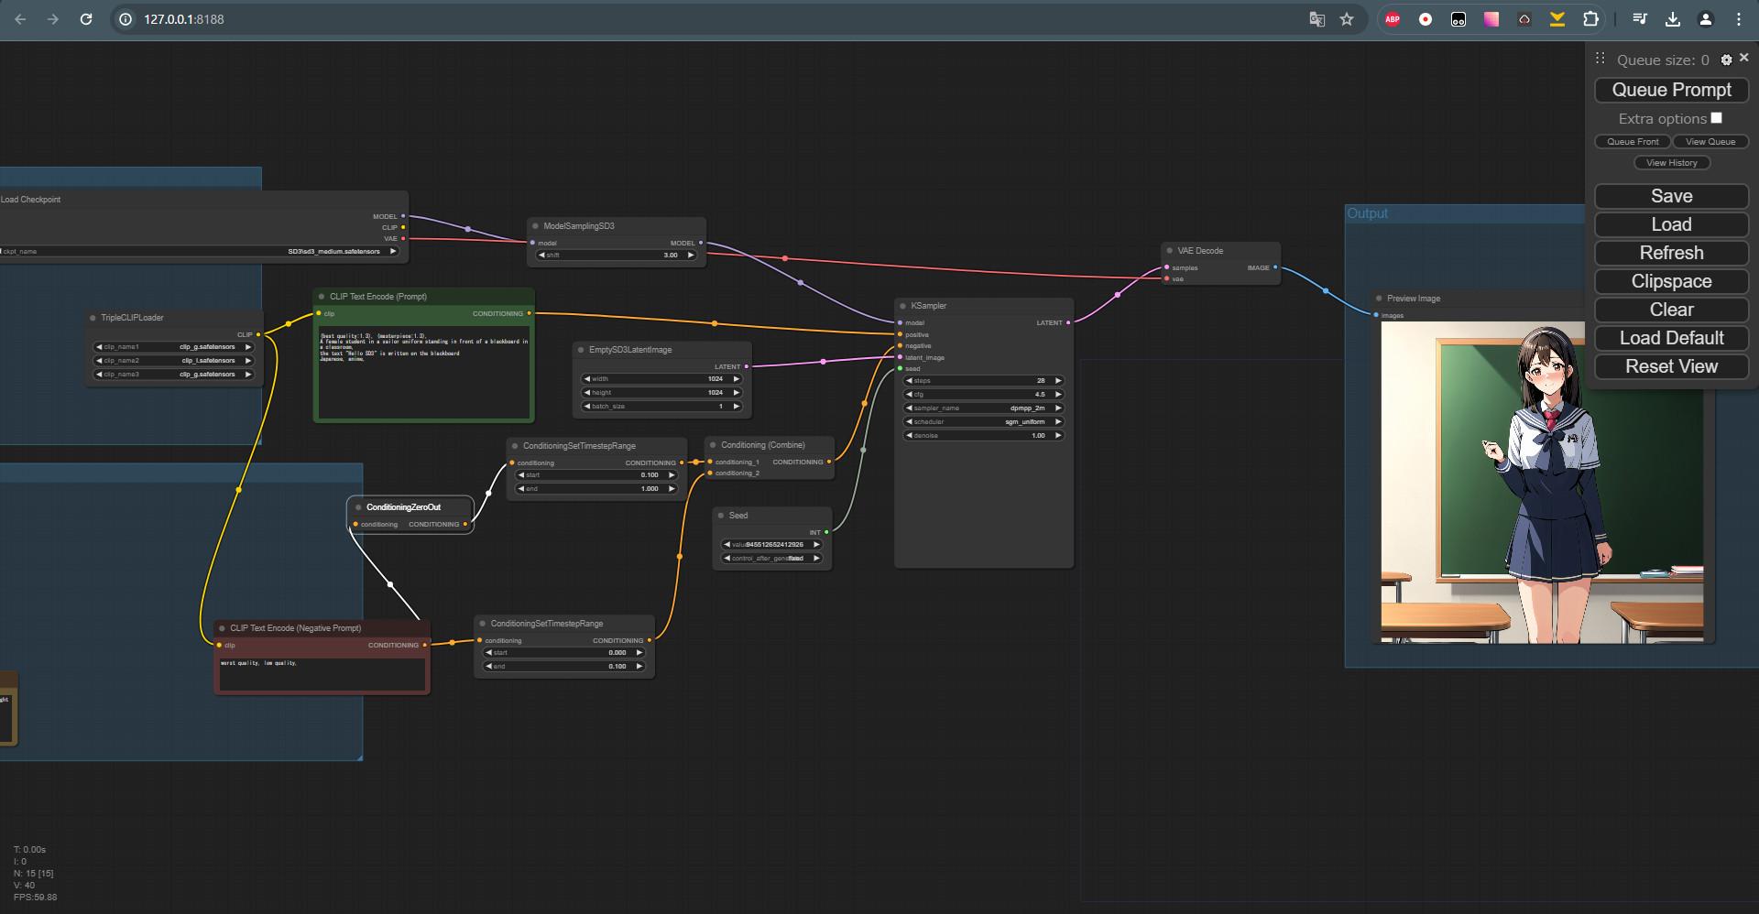Collapse the VAE Decode node via its dot
Viewport: 1759px width, 914px height.
tap(1170, 251)
